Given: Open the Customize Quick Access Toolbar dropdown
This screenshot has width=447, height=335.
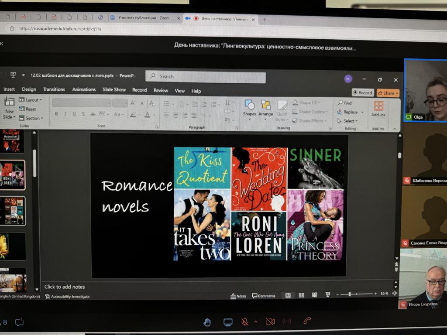Looking at the screenshot, I should [x=24, y=75].
